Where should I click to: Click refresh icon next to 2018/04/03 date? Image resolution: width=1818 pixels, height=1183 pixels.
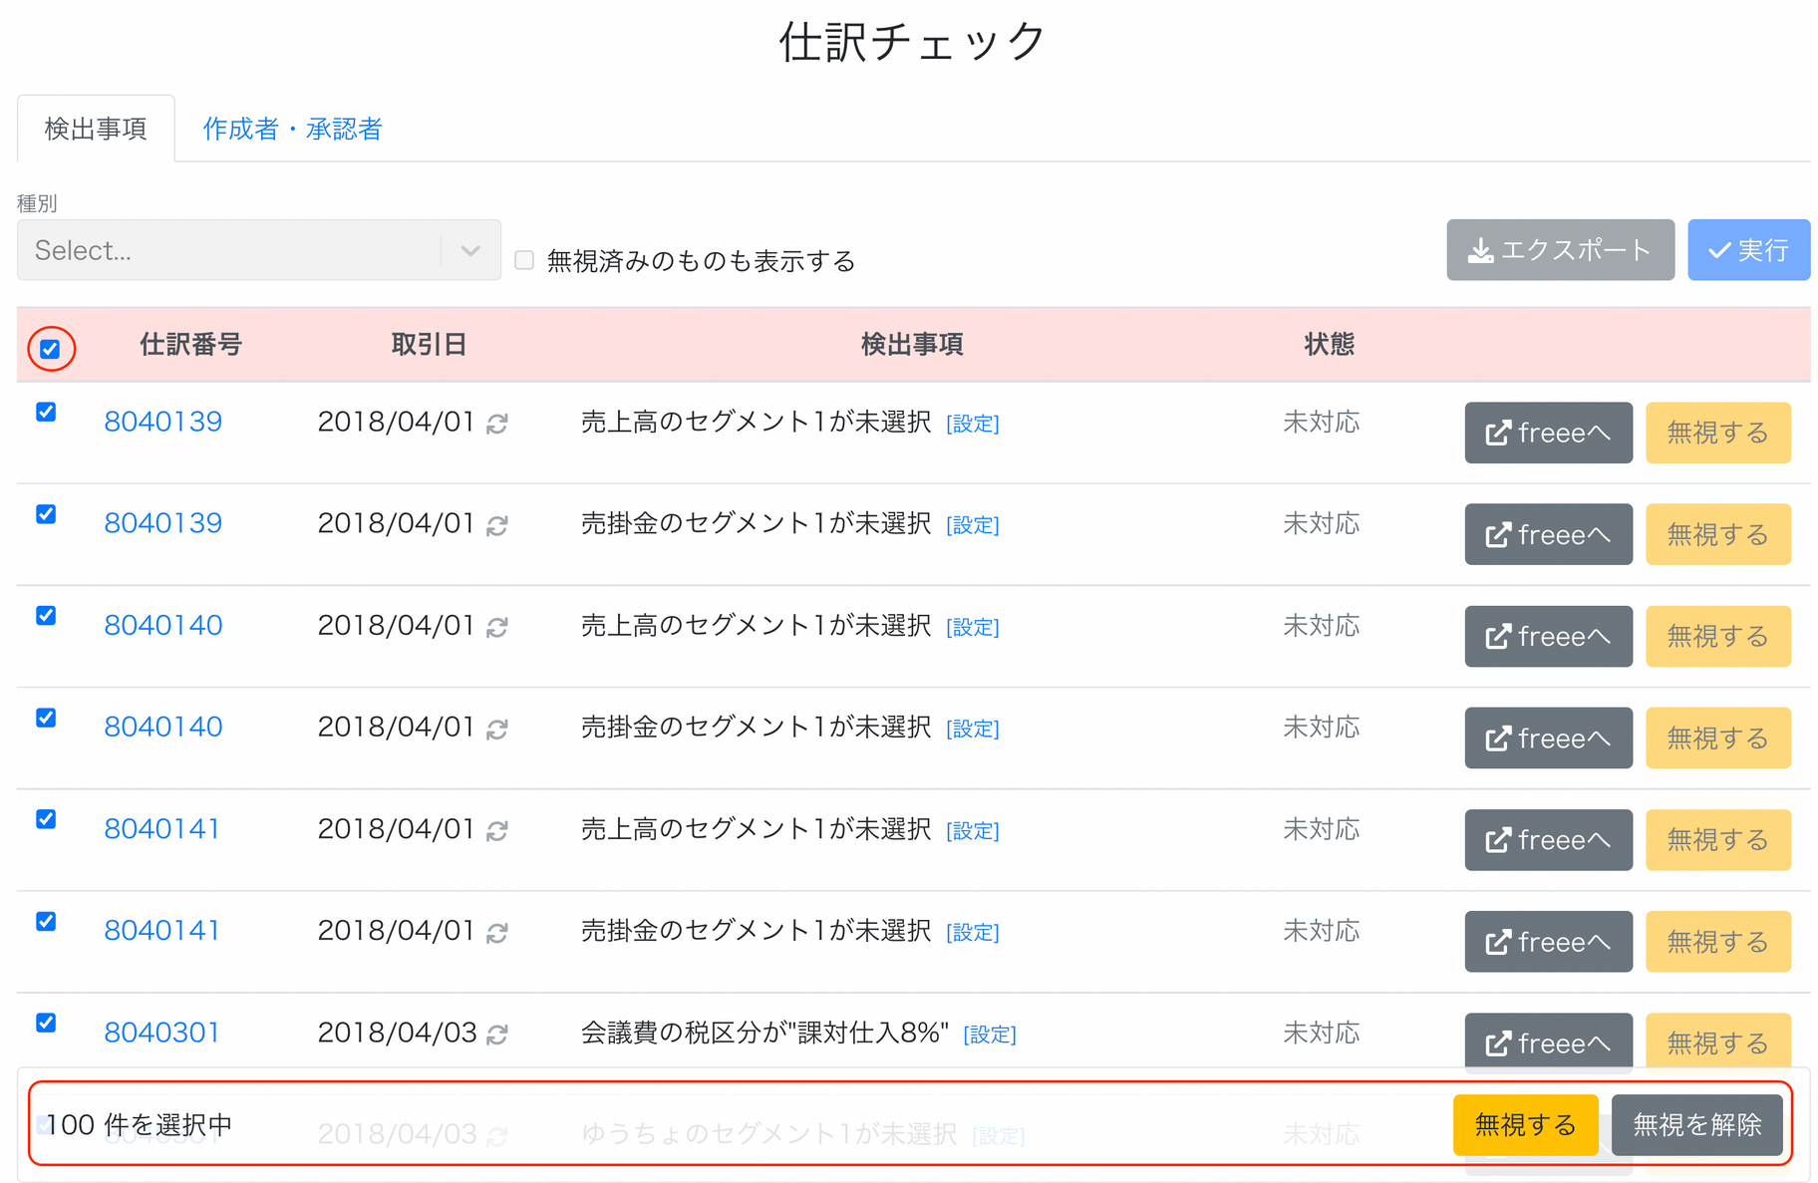coord(497,1035)
